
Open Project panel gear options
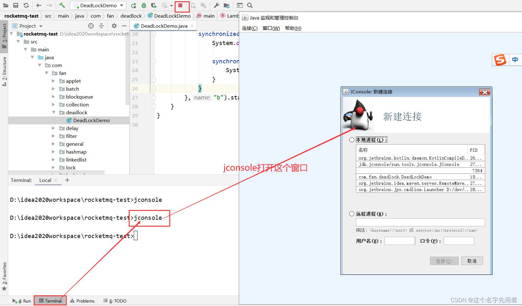pos(114,26)
